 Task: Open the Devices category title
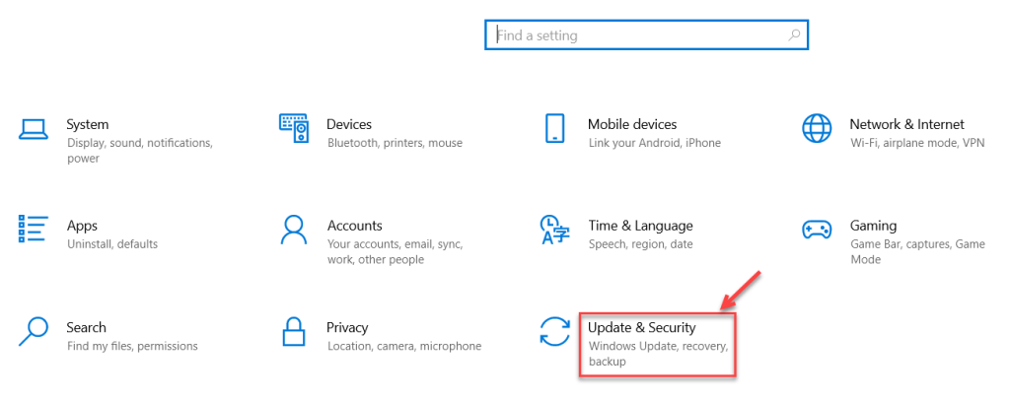pos(349,125)
